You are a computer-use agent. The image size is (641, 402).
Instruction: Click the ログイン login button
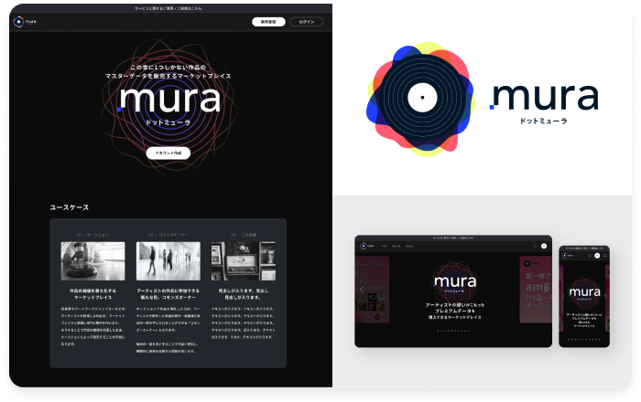coord(306,21)
